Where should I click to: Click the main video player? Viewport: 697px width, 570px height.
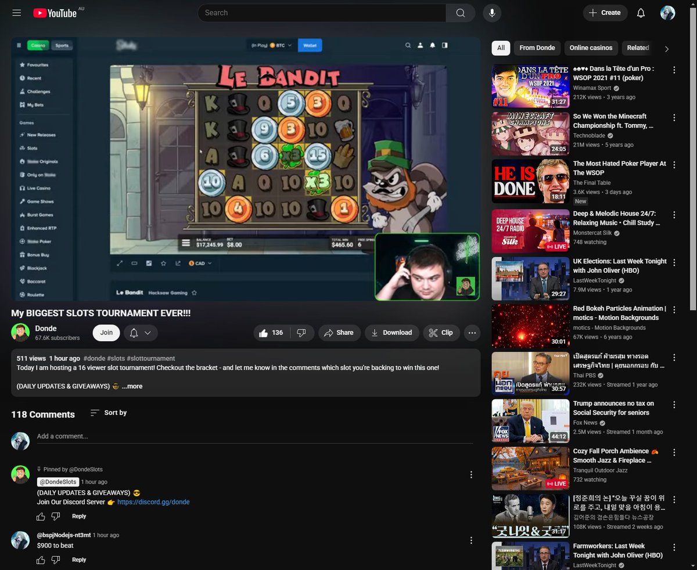(x=246, y=169)
